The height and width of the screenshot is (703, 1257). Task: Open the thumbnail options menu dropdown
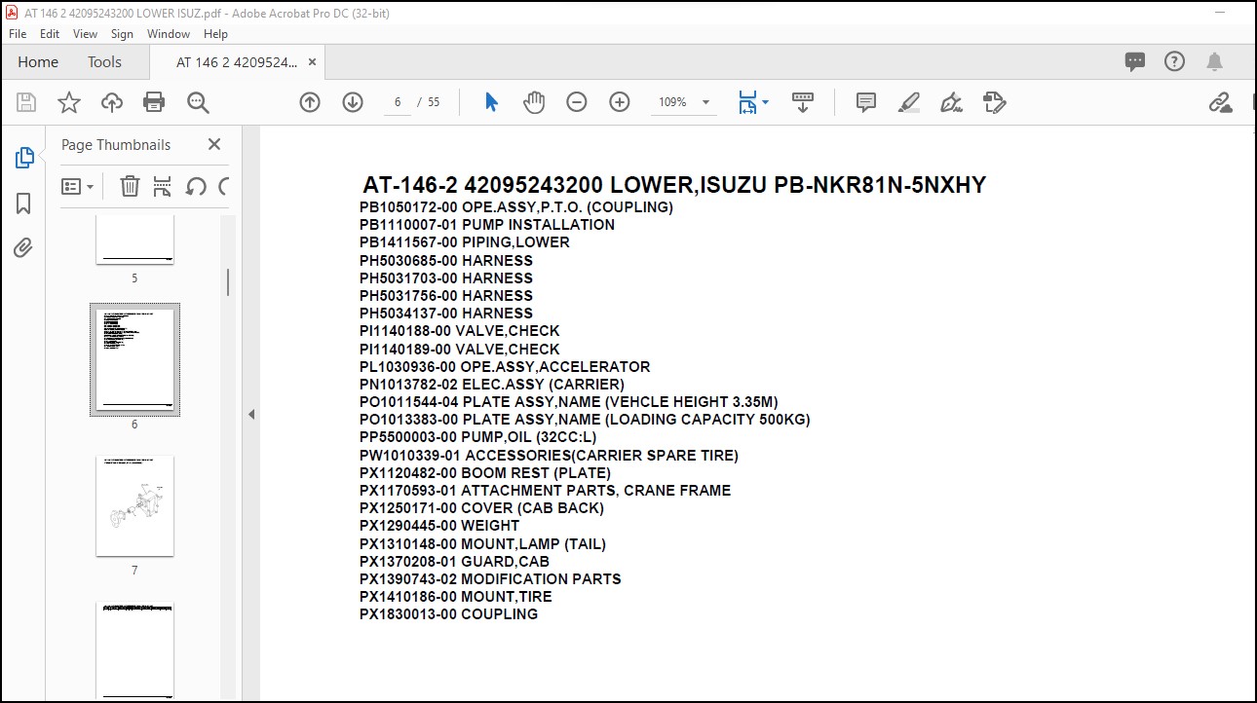click(78, 186)
